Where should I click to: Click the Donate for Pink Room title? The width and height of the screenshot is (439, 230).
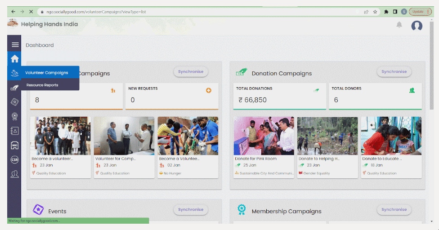coord(255,159)
